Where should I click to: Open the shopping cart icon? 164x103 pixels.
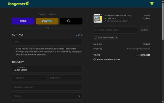pyautogui.click(x=151, y=4)
